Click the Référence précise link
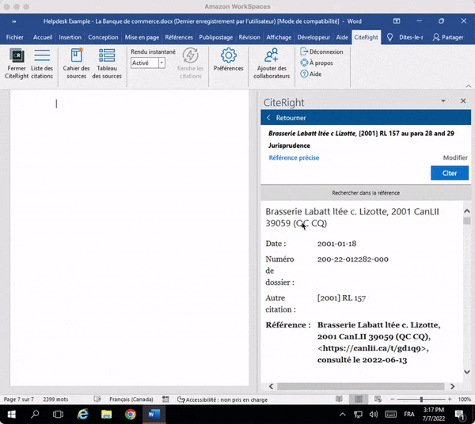Viewport: 475px width, 424px height. pos(294,157)
